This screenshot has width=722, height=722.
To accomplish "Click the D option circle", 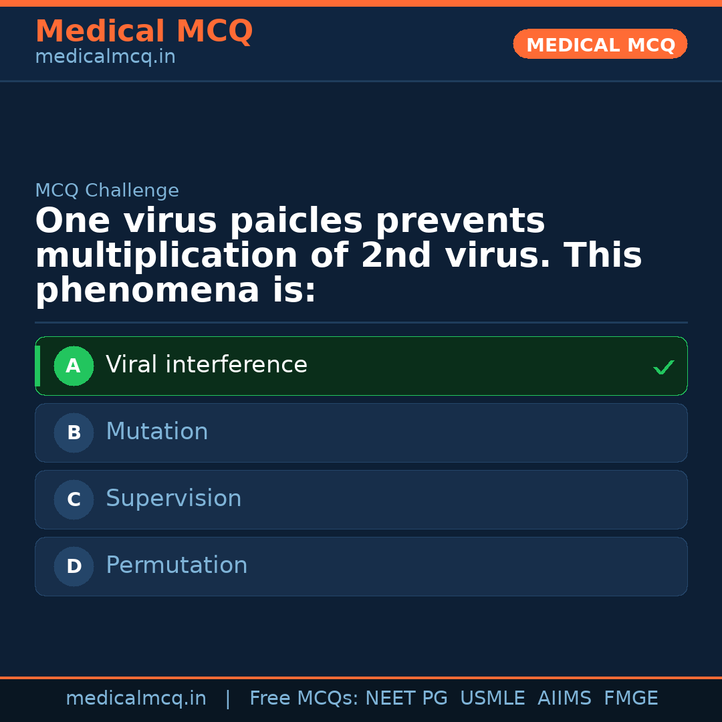I will 74,566.
